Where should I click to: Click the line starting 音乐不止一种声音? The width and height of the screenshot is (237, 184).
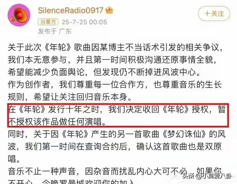tap(115, 171)
